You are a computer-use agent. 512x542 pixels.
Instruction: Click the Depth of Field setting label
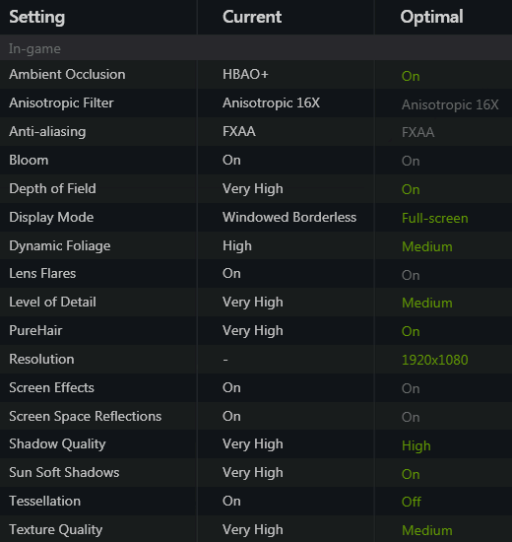[x=52, y=189]
